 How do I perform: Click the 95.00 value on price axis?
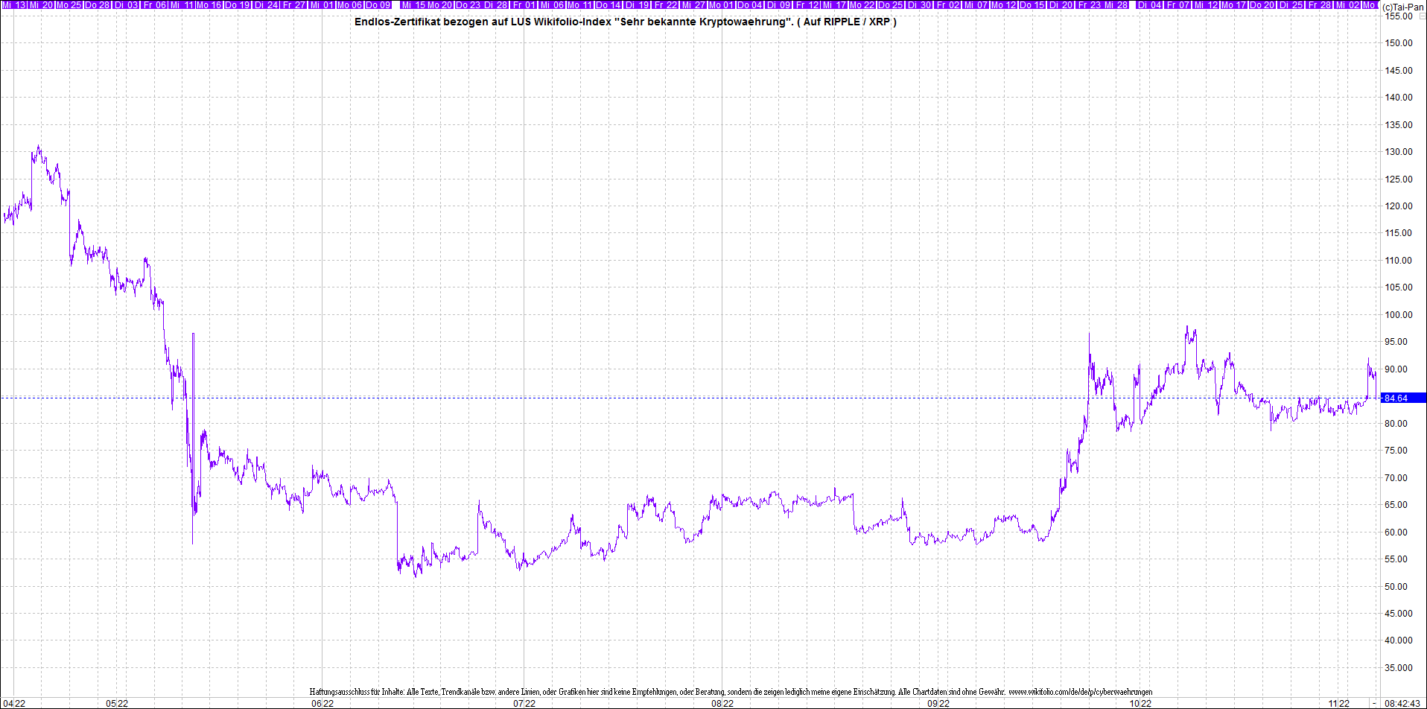pos(1396,342)
